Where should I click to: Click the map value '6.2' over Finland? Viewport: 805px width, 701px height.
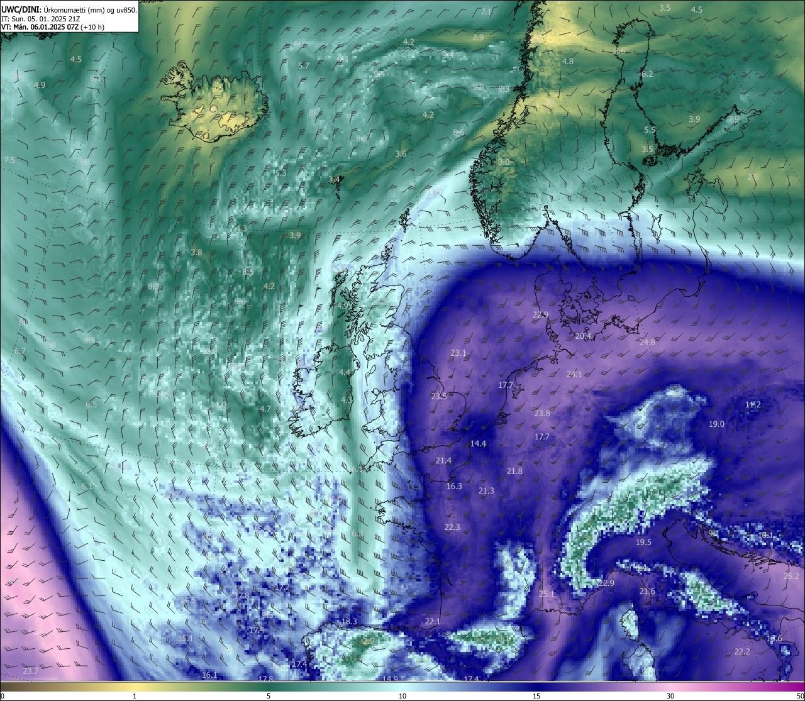pyautogui.click(x=647, y=74)
